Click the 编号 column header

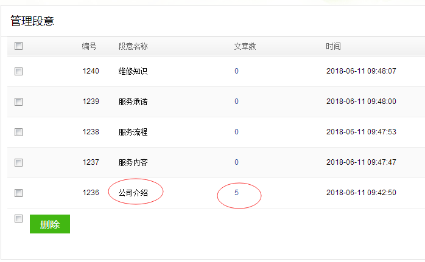[x=89, y=46]
